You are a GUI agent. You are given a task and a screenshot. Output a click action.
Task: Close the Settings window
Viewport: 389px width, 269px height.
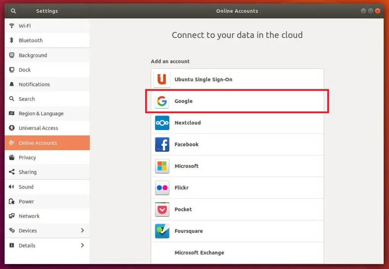[378, 11]
